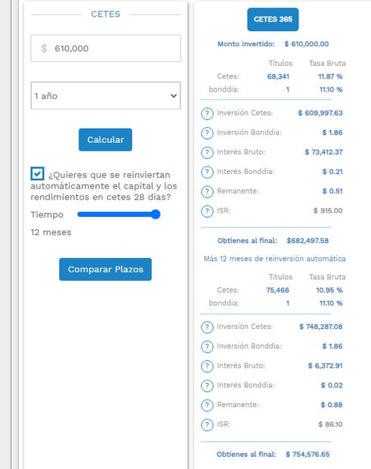Click the Calcular button
The image size is (371, 469).
[106, 140]
